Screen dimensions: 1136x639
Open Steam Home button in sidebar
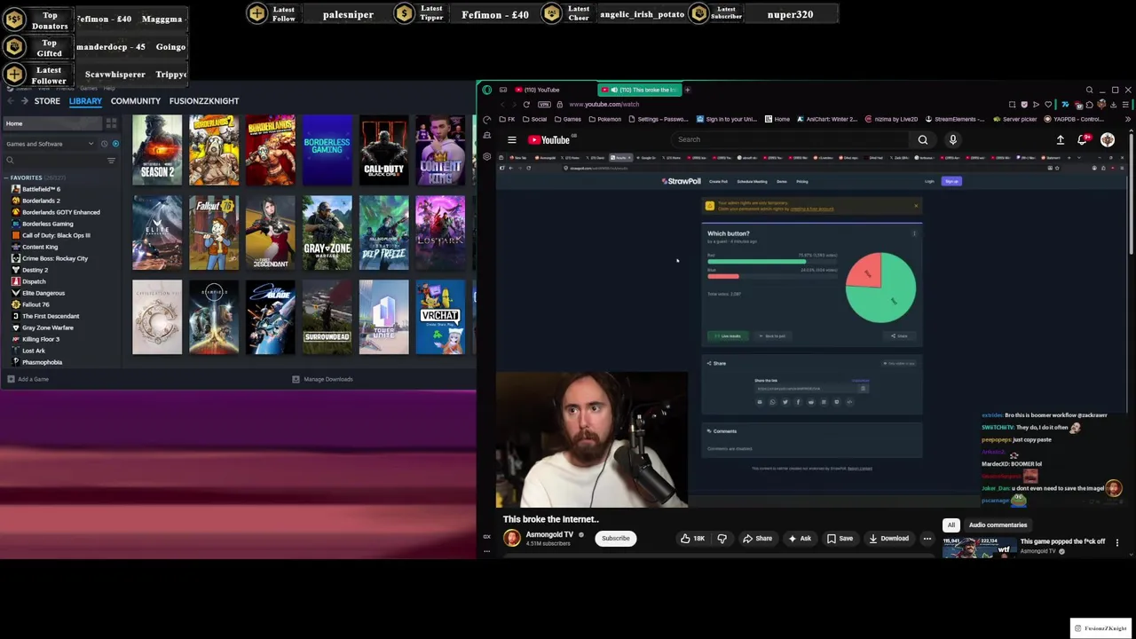click(53, 123)
